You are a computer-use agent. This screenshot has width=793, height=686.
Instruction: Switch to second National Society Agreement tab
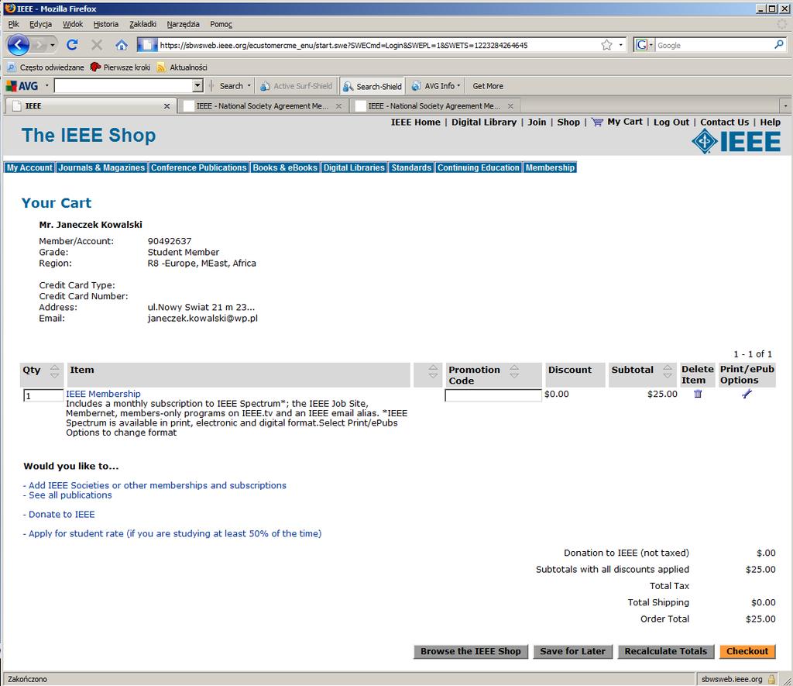click(x=435, y=106)
